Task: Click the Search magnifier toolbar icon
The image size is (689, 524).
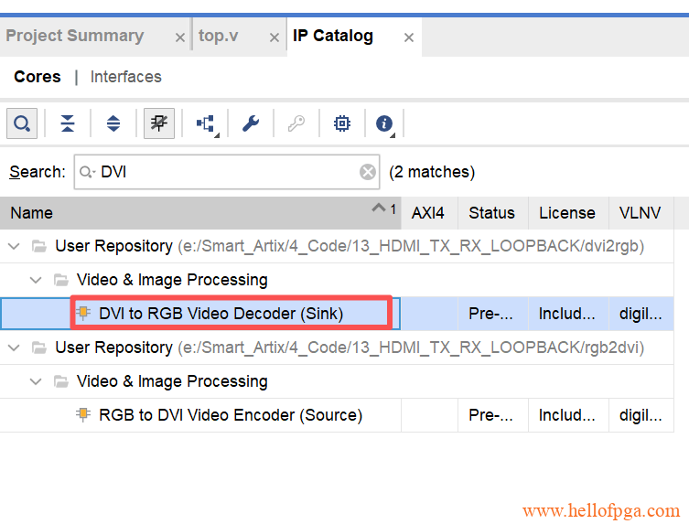Action: (22, 123)
